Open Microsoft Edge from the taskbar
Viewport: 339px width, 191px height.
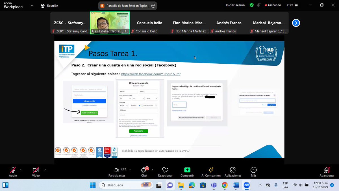click(x=192, y=185)
